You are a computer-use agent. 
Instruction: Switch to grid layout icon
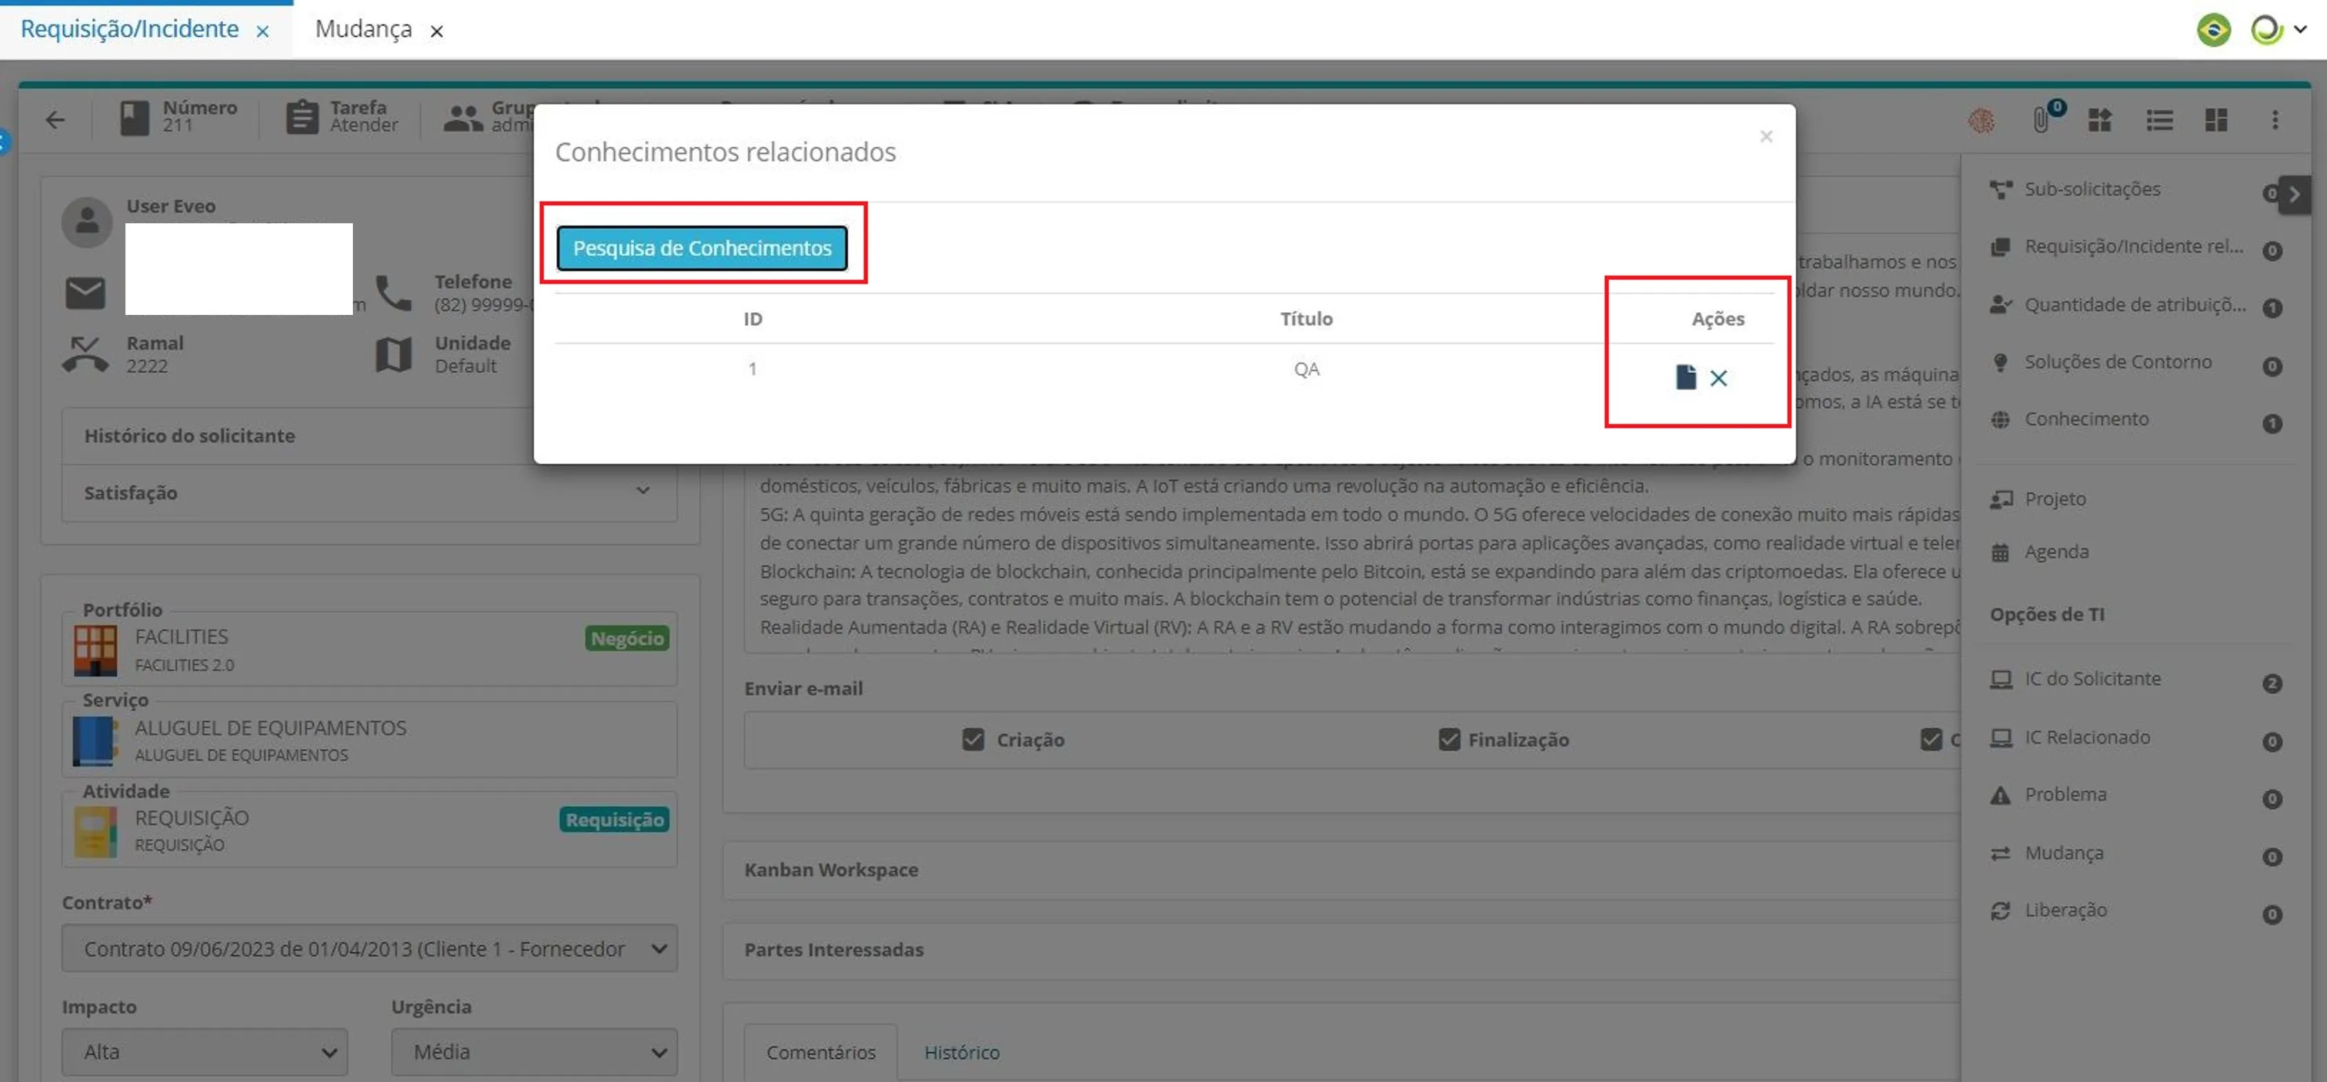pos(2216,119)
